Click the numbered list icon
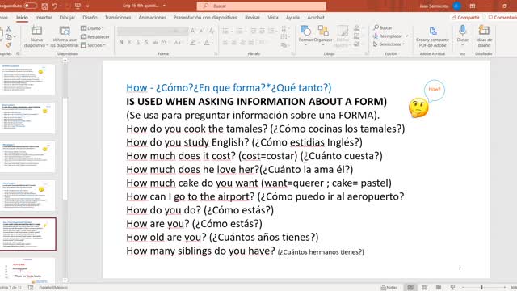The width and height of the screenshot is (517, 291). pos(239,31)
